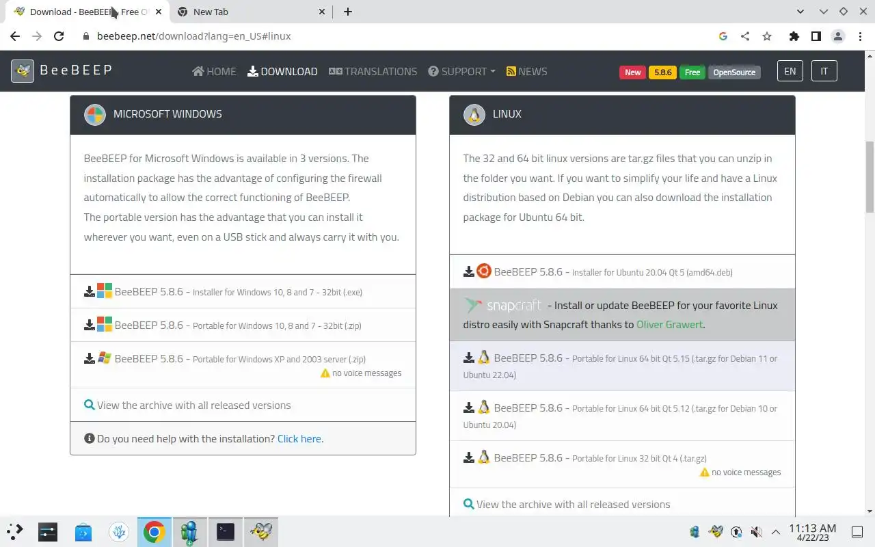Open a new browser tab
Screen dimensions: 875x547
pos(348,12)
